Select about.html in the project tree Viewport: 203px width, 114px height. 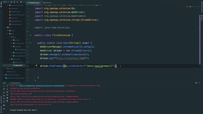click(x=18, y=62)
